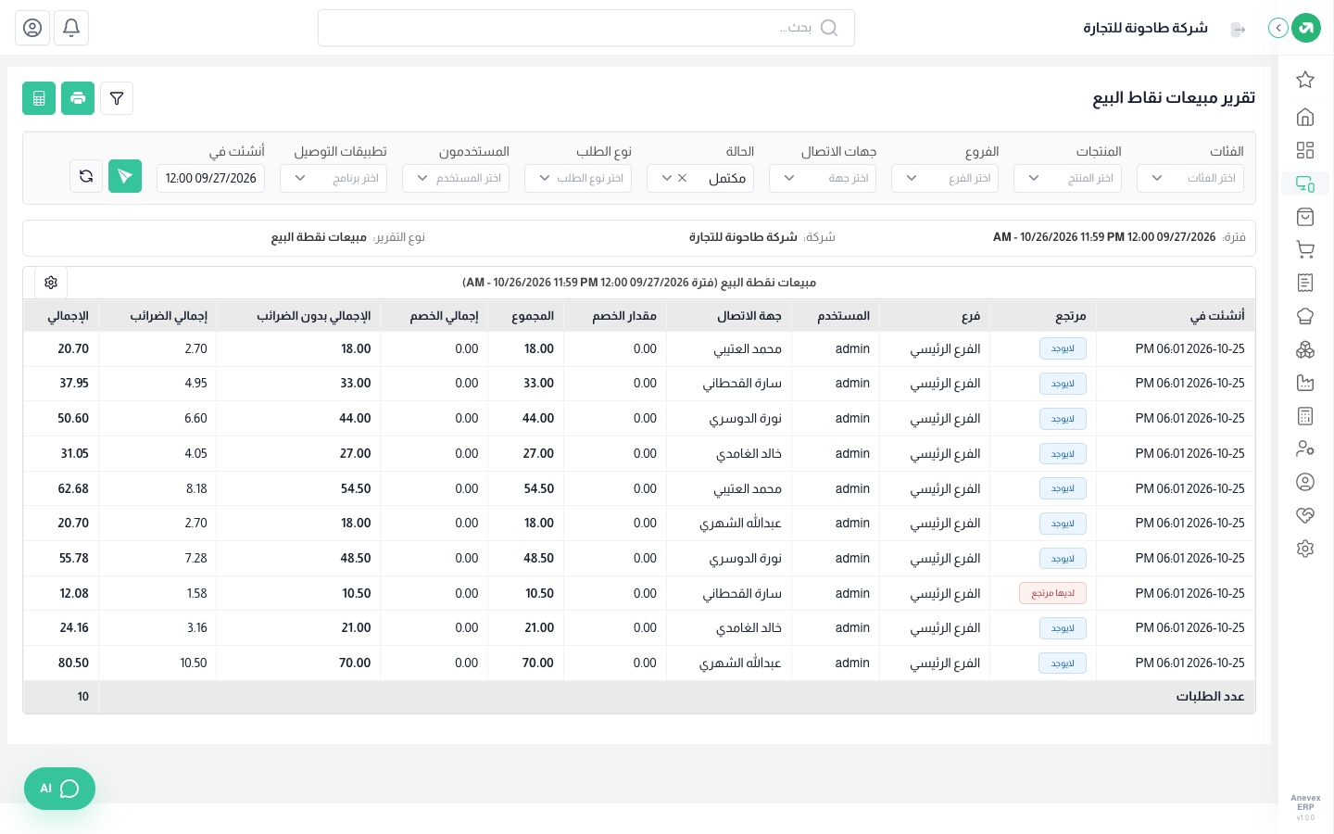Go to home icon in sidebar
The width and height of the screenshot is (1334, 834).
click(1305, 117)
